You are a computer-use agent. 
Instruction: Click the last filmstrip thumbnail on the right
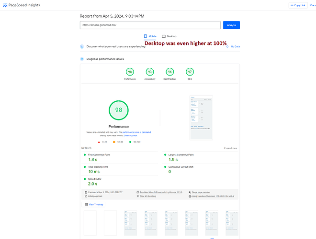click(232, 223)
